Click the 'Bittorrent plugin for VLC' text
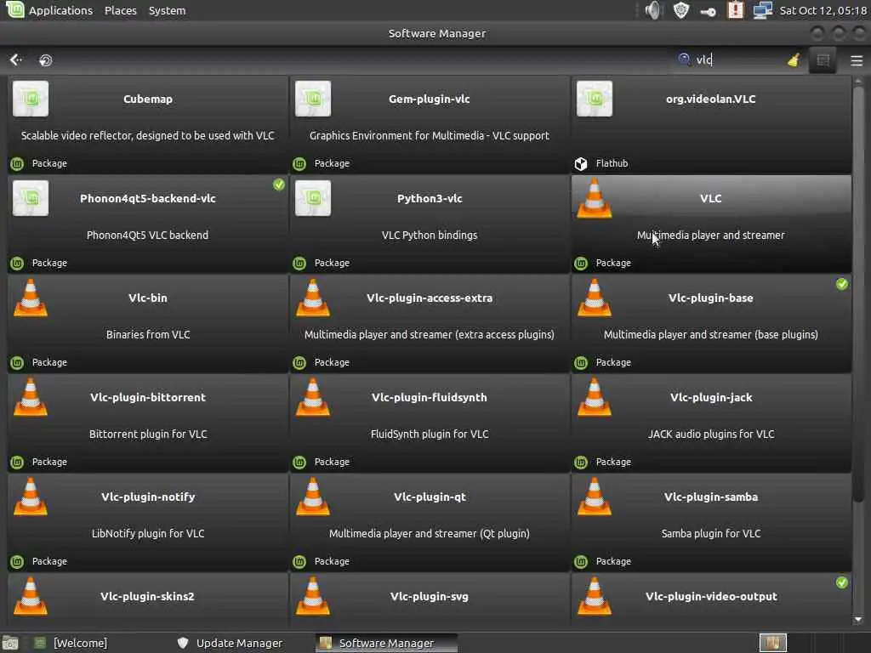The width and height of the screenshot is (871, 653). coord(148,434)
